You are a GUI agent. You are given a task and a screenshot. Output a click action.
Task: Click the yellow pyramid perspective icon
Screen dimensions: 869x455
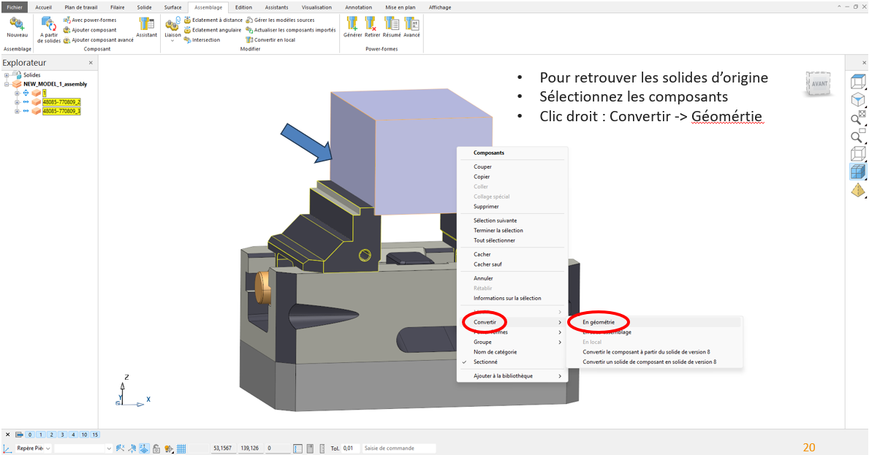(858, 191)
